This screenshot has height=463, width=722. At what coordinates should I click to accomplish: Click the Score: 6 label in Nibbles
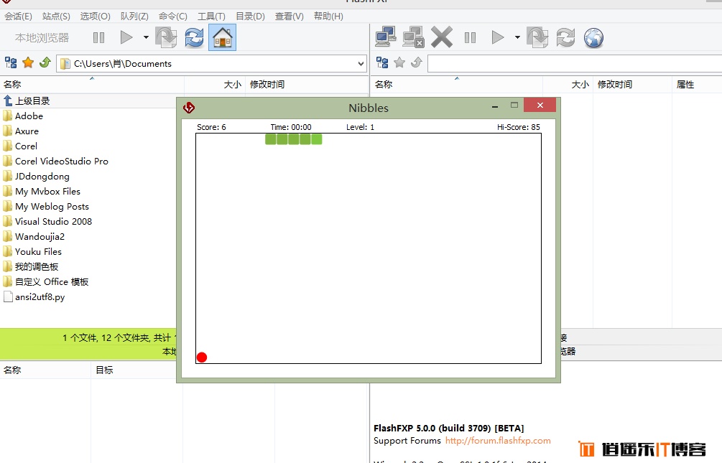tap(211, 127)
